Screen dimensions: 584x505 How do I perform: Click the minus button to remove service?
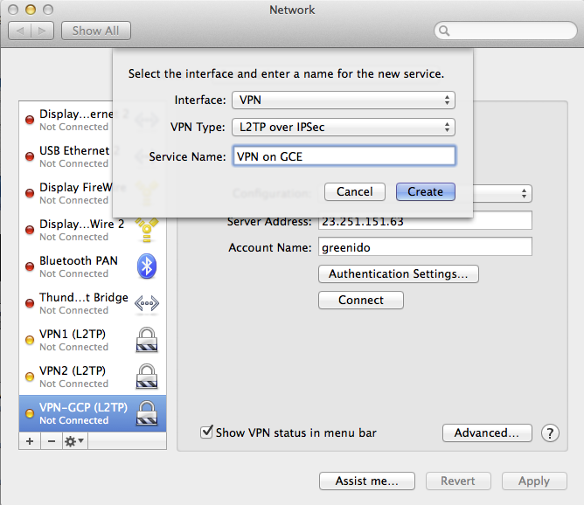(50, 441)
